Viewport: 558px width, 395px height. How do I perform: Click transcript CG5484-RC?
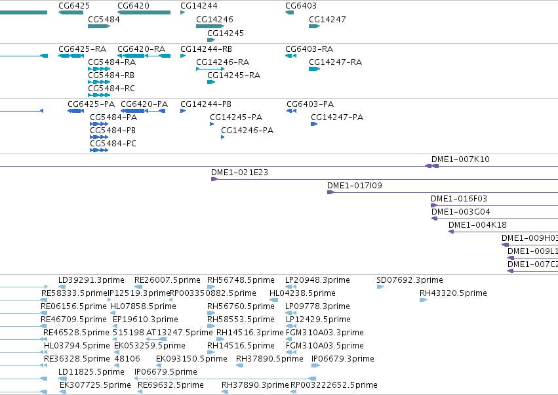click(111, 89)
